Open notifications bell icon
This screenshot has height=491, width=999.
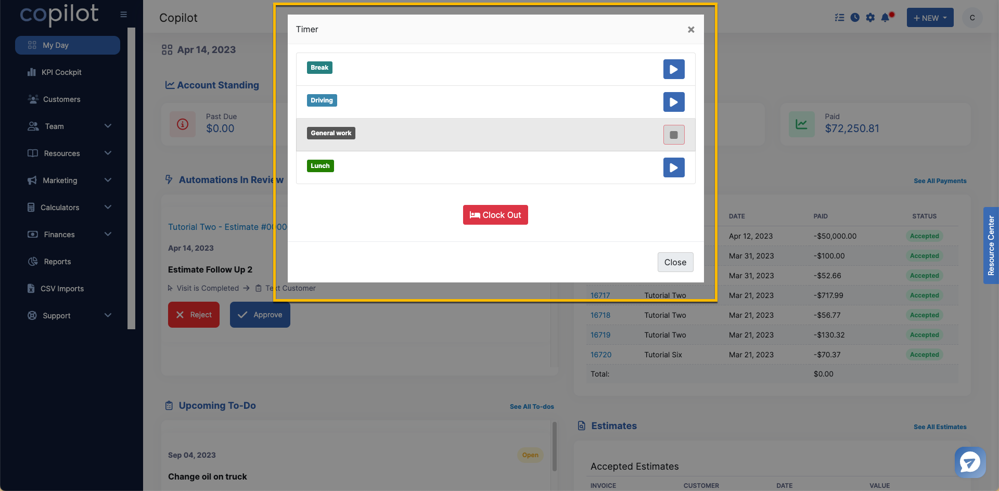886,17
